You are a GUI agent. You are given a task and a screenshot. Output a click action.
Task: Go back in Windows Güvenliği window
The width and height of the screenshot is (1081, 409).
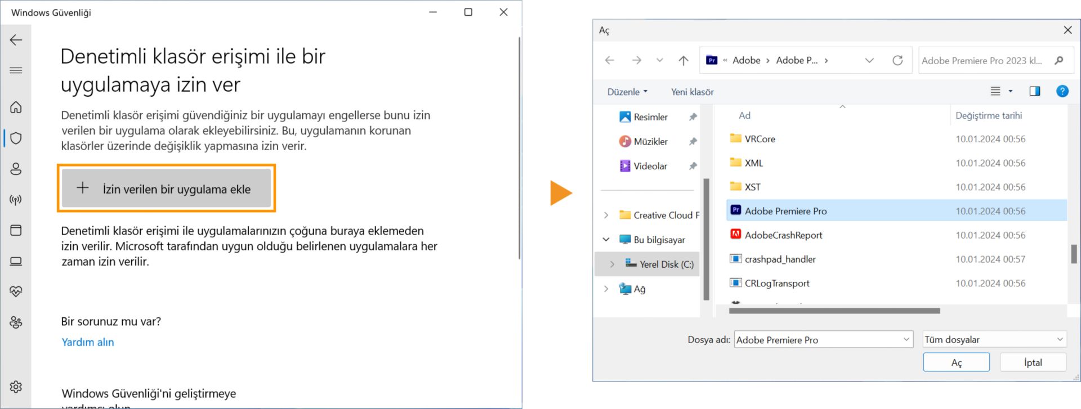coord(16,40)
